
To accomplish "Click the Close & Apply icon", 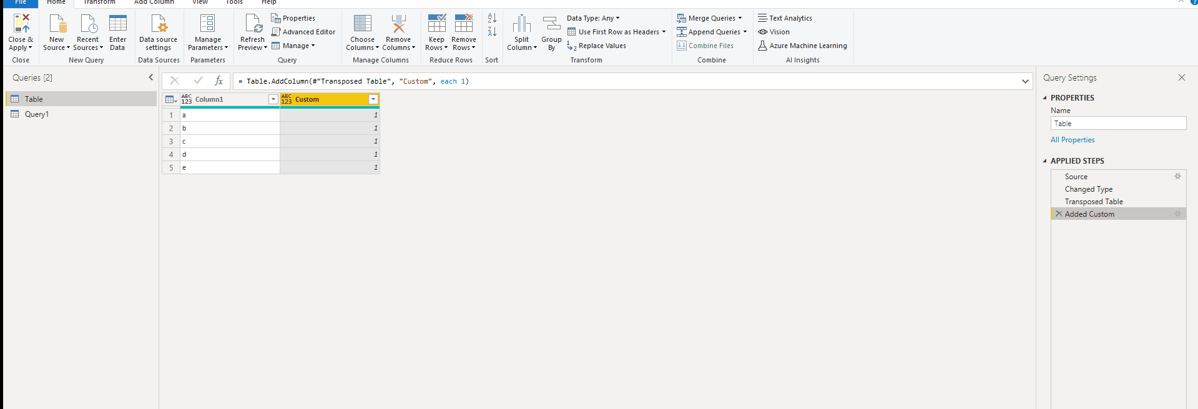I will [21, 23].
